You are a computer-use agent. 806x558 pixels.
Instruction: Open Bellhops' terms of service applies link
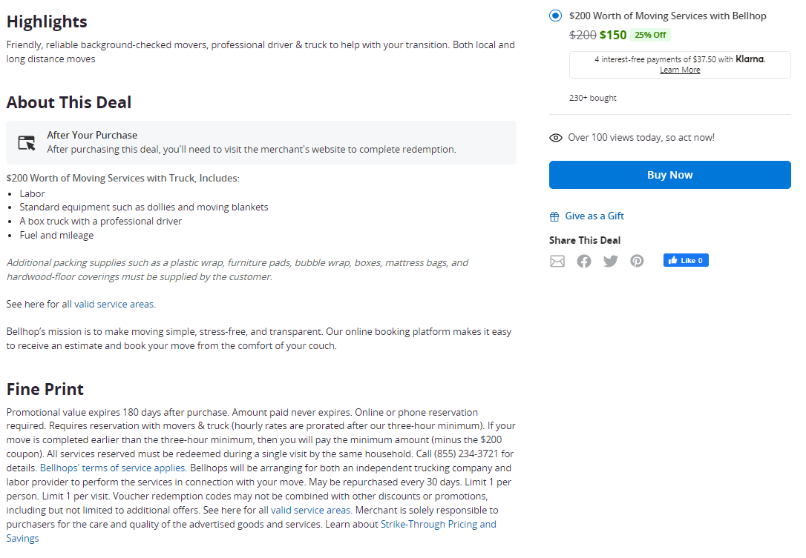pyautogui.click(x=113, y=468)
